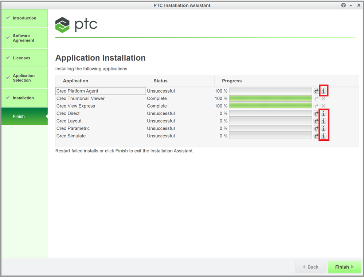Open info icon for Creo Layout
364x277 pixels.
324,121
